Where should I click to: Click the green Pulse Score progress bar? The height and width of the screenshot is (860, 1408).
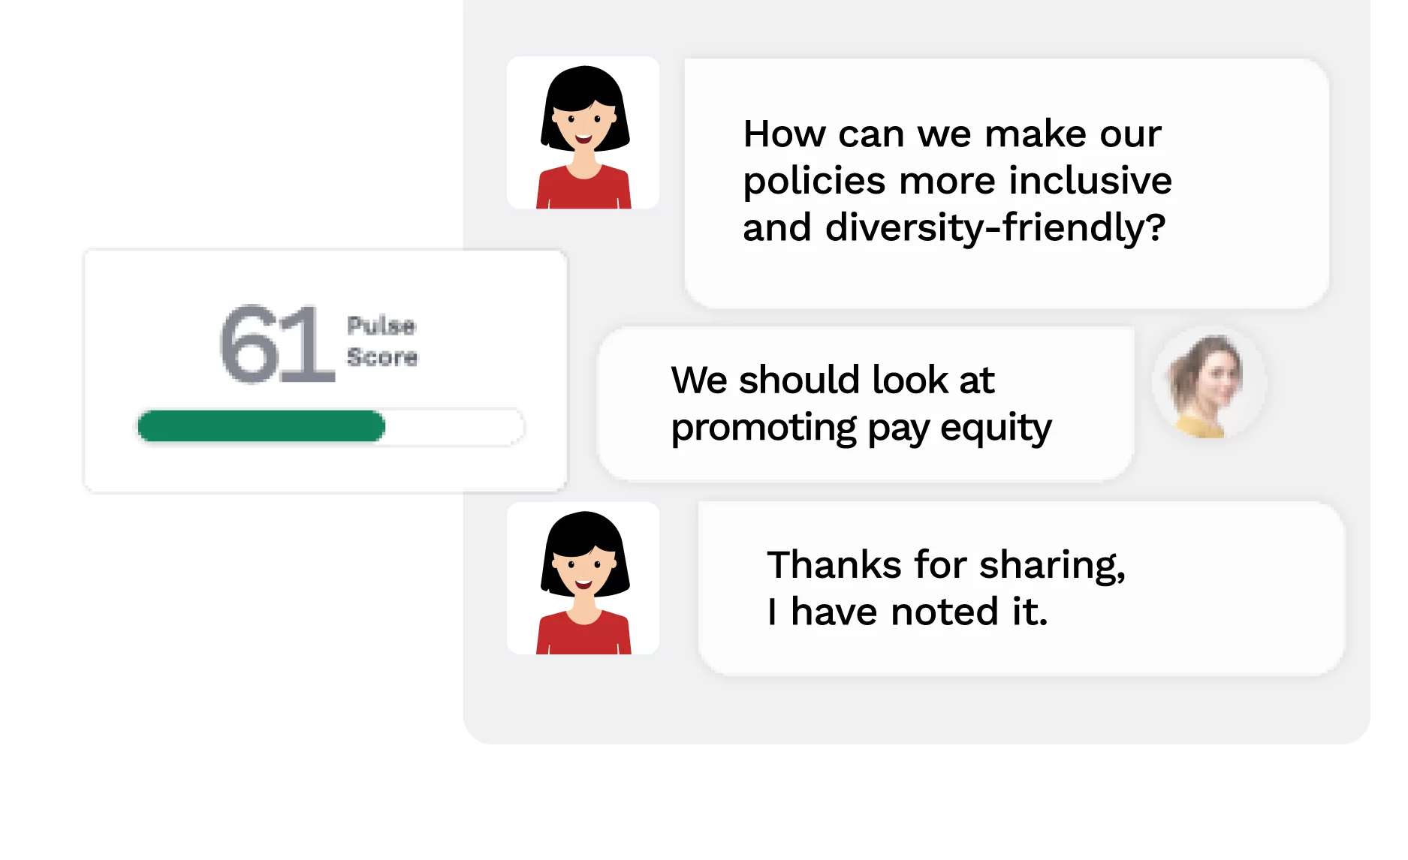pos(261,426)
